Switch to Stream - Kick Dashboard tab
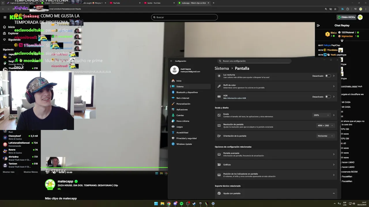Image resolution: width=369 pixels, height=207 pixels. click(54, 3)
